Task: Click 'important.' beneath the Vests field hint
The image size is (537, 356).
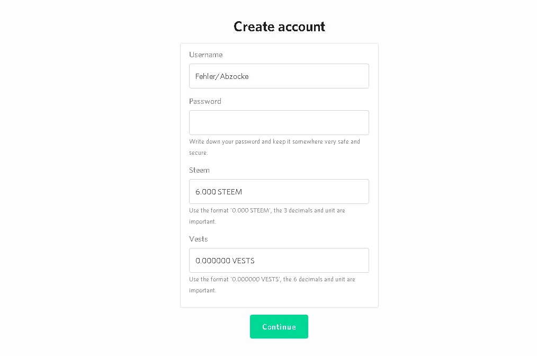Action: [x=203, y=290]
